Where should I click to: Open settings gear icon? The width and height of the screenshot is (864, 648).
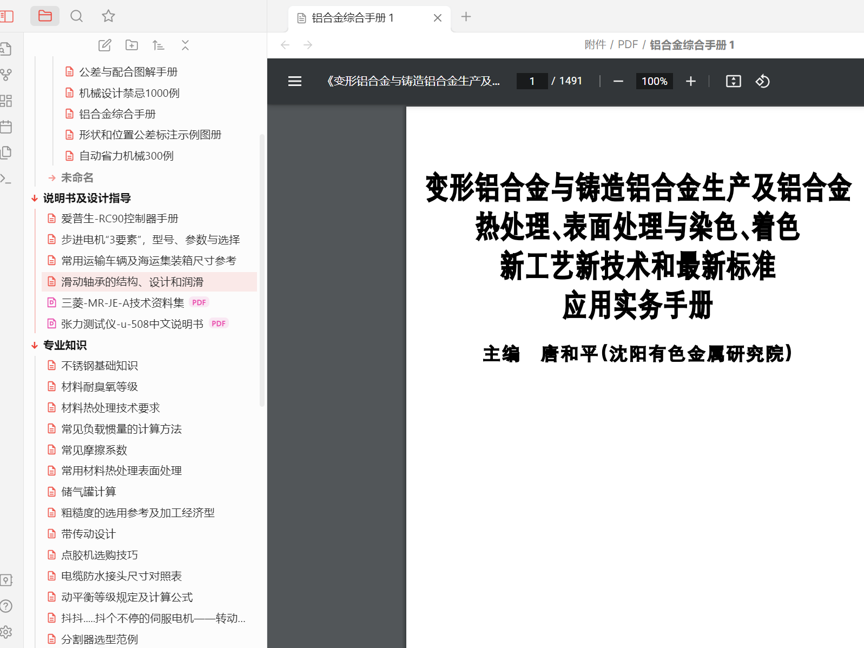tap(5, 632)
